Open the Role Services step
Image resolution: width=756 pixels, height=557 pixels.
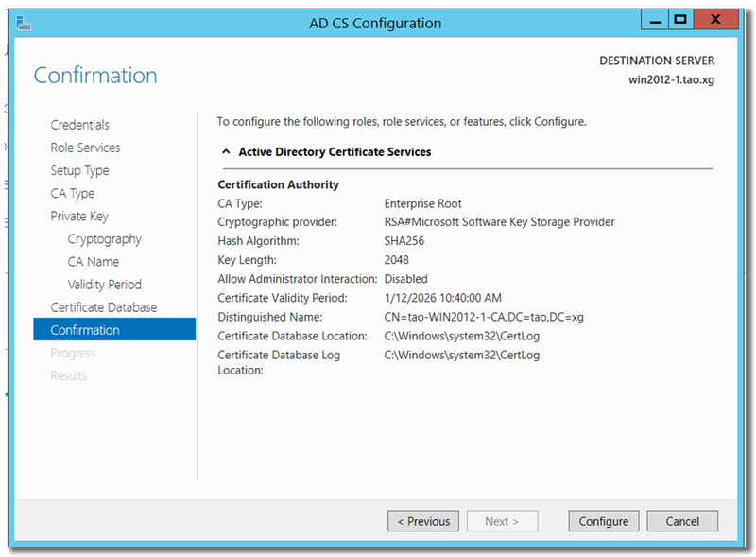click(x=85, y=148)
